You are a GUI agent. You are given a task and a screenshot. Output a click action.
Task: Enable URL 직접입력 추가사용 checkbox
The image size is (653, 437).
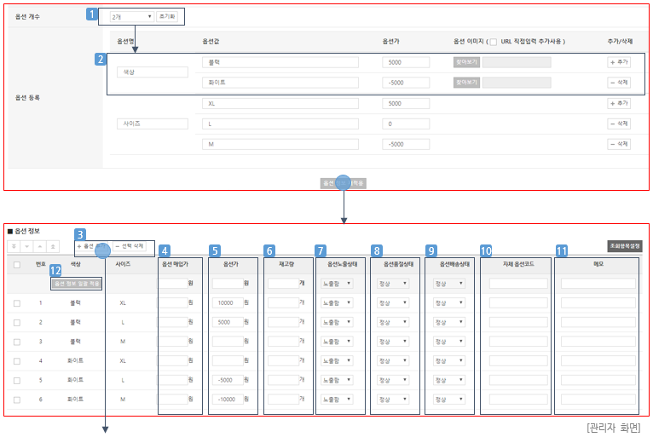pos(494,42)
